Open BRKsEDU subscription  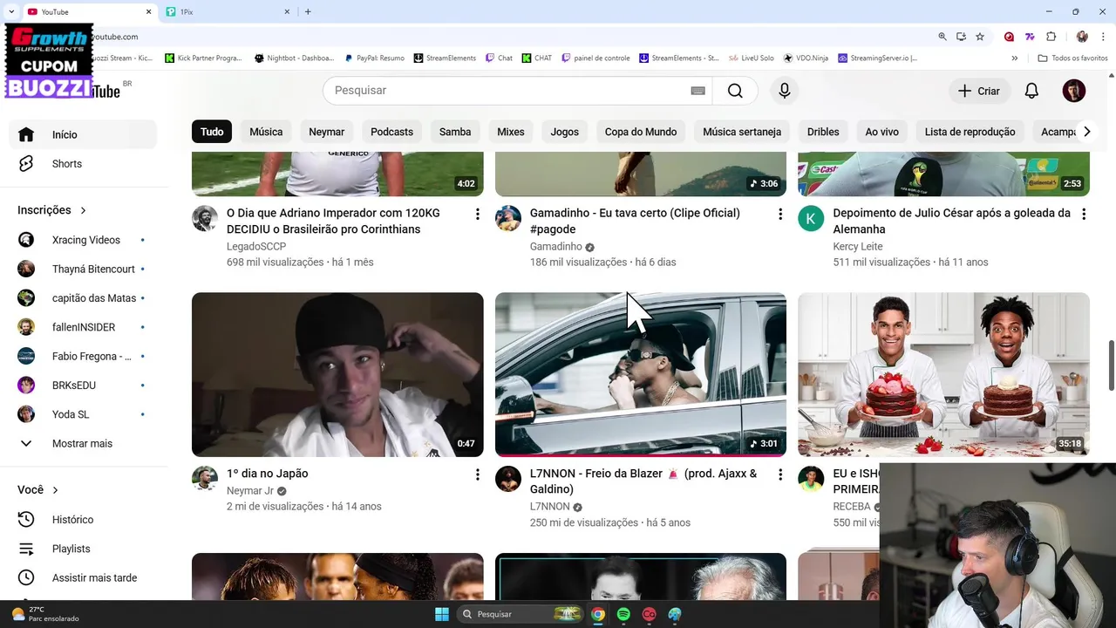click(83, 386)
